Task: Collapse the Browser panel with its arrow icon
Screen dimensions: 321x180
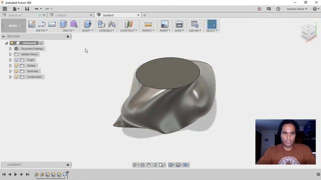Action: pos(4,36)
